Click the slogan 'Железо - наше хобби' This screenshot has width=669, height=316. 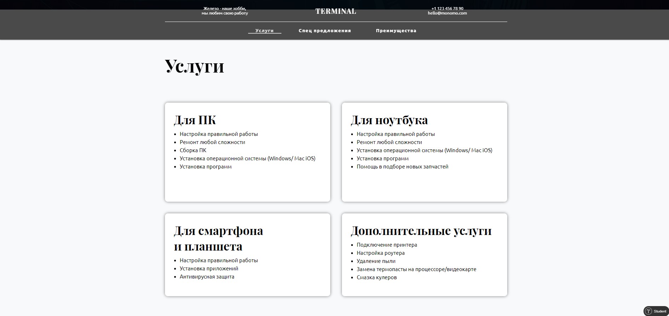coord(225,8)
